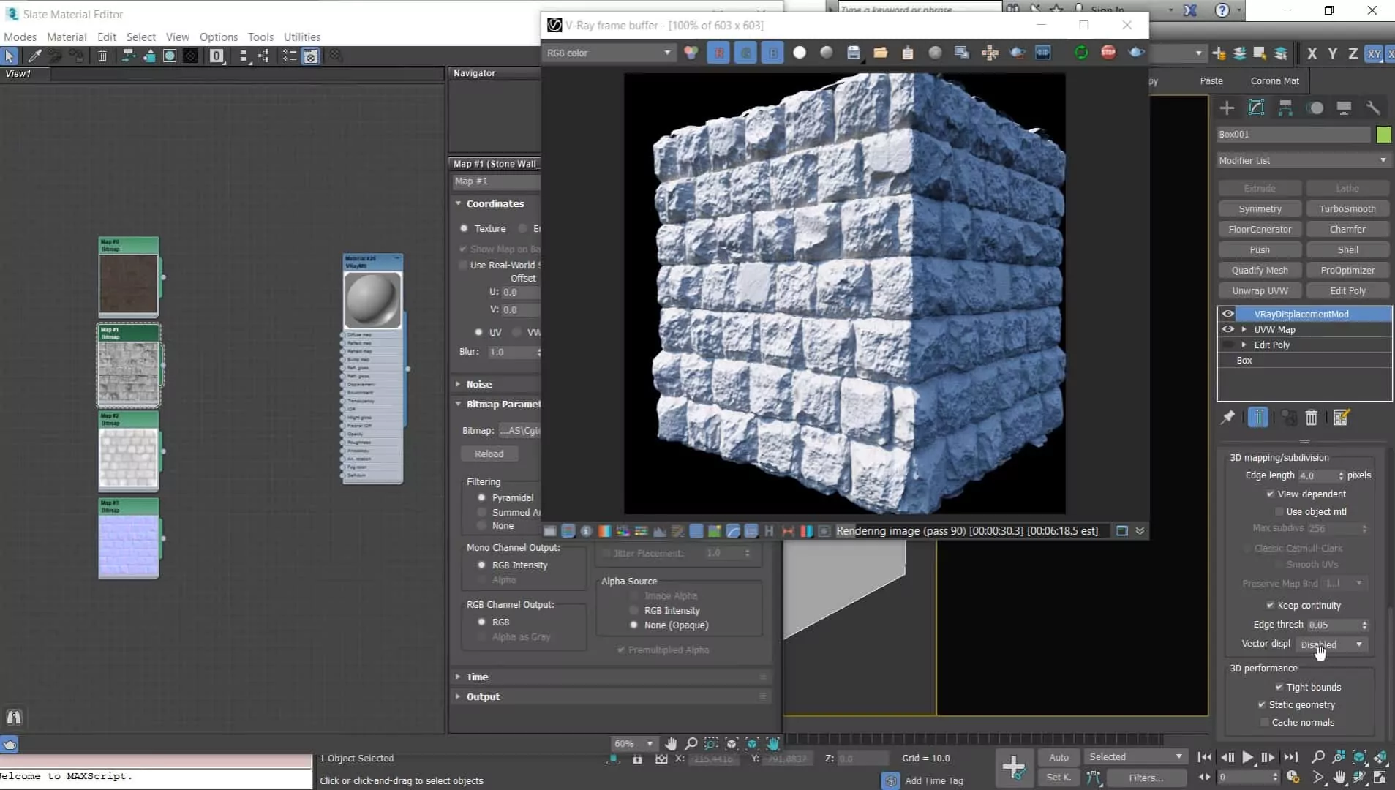
Task: Click the remove modifier trash icon
Action: [x=1311, y=418]
